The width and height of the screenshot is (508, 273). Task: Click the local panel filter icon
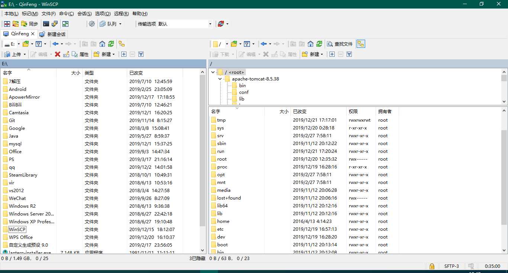click(x=39, y=44)
